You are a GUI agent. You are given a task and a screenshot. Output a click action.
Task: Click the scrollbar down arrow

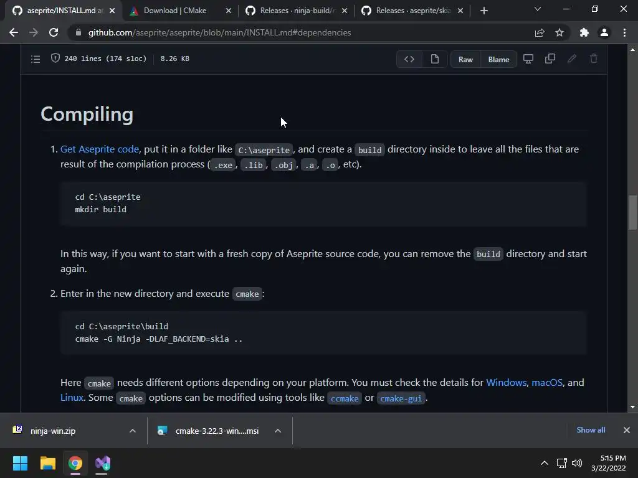632,407
